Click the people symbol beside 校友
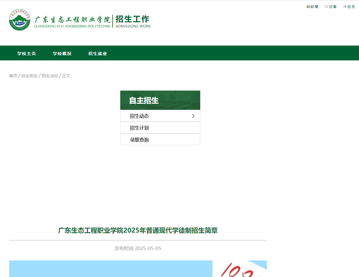The width and height of the screenshot is (359, 277). click(x=344, y=7)
